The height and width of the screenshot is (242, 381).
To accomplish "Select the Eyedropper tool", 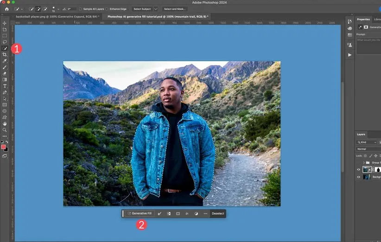I will click(5, 61).
